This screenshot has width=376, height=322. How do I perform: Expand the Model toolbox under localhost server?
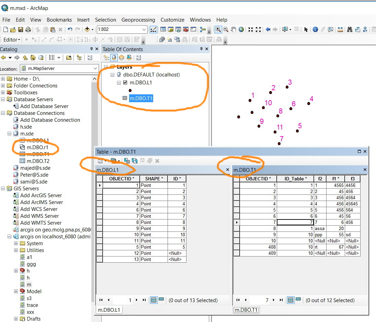[x=16, y=291]
